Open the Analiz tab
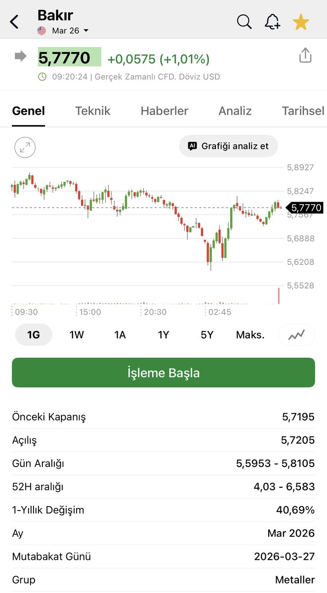This screenshot has width=327, height=593. [x=235, y=111]
